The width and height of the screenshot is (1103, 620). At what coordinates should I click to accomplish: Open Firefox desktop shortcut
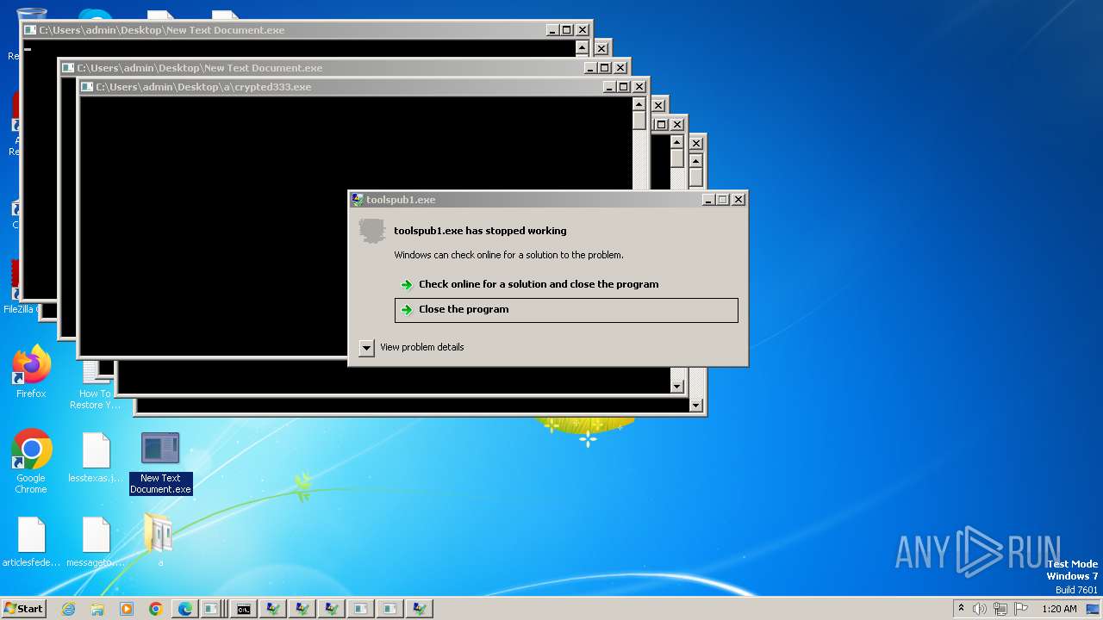(31, 372)
